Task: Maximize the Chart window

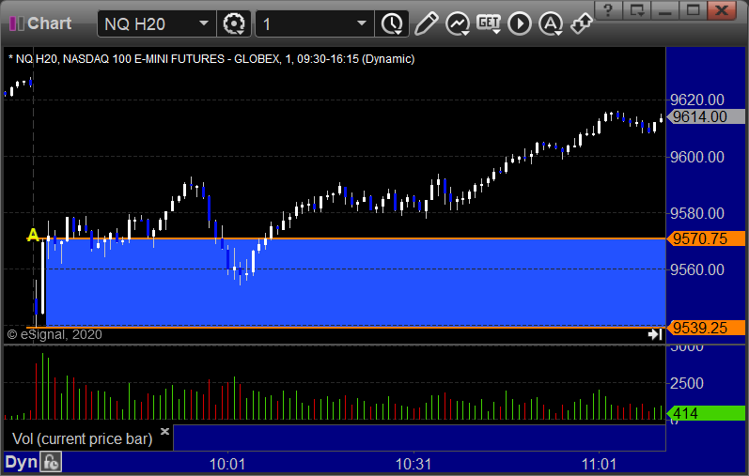Action: click(694, 10)
